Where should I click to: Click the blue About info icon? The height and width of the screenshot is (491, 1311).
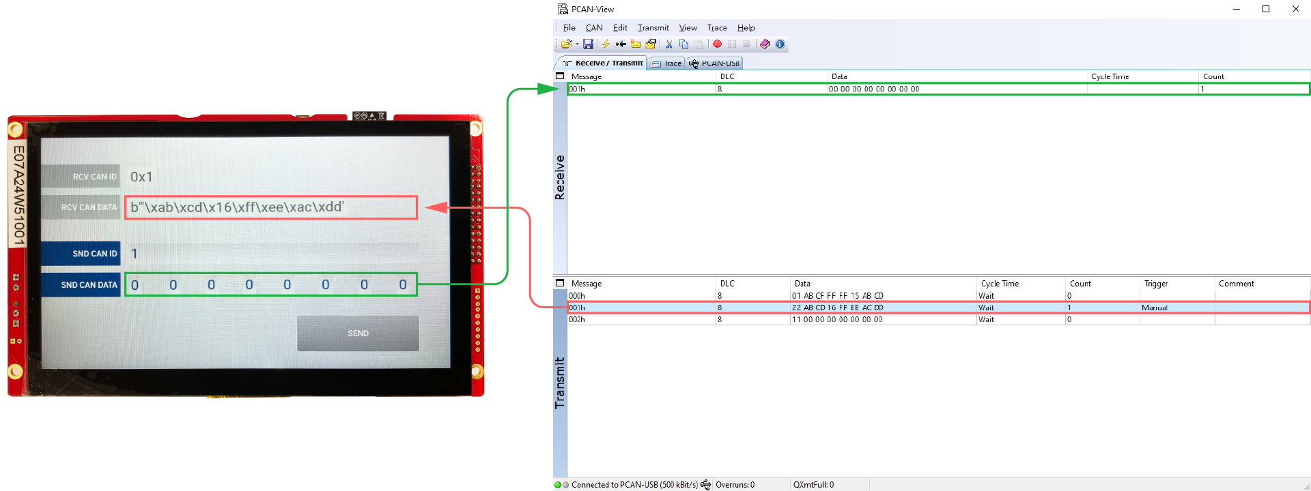(780, 44)
